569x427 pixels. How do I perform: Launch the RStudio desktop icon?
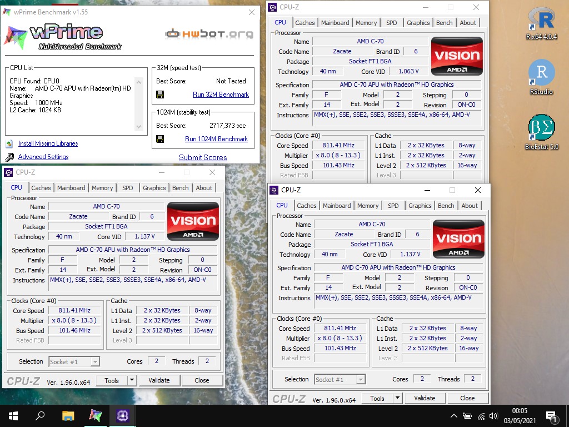[x=541, y=76]
